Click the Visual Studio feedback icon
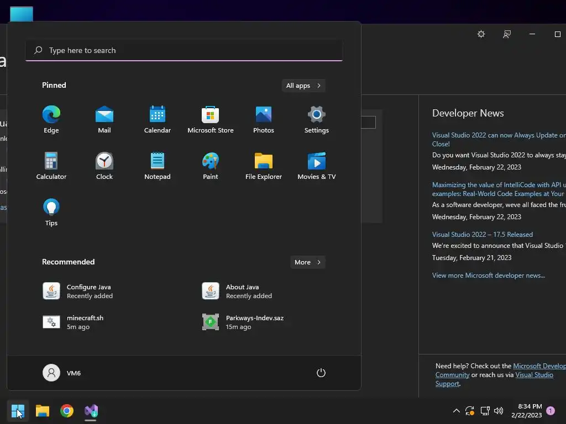 pyautogui.click(x=507, y=34)
